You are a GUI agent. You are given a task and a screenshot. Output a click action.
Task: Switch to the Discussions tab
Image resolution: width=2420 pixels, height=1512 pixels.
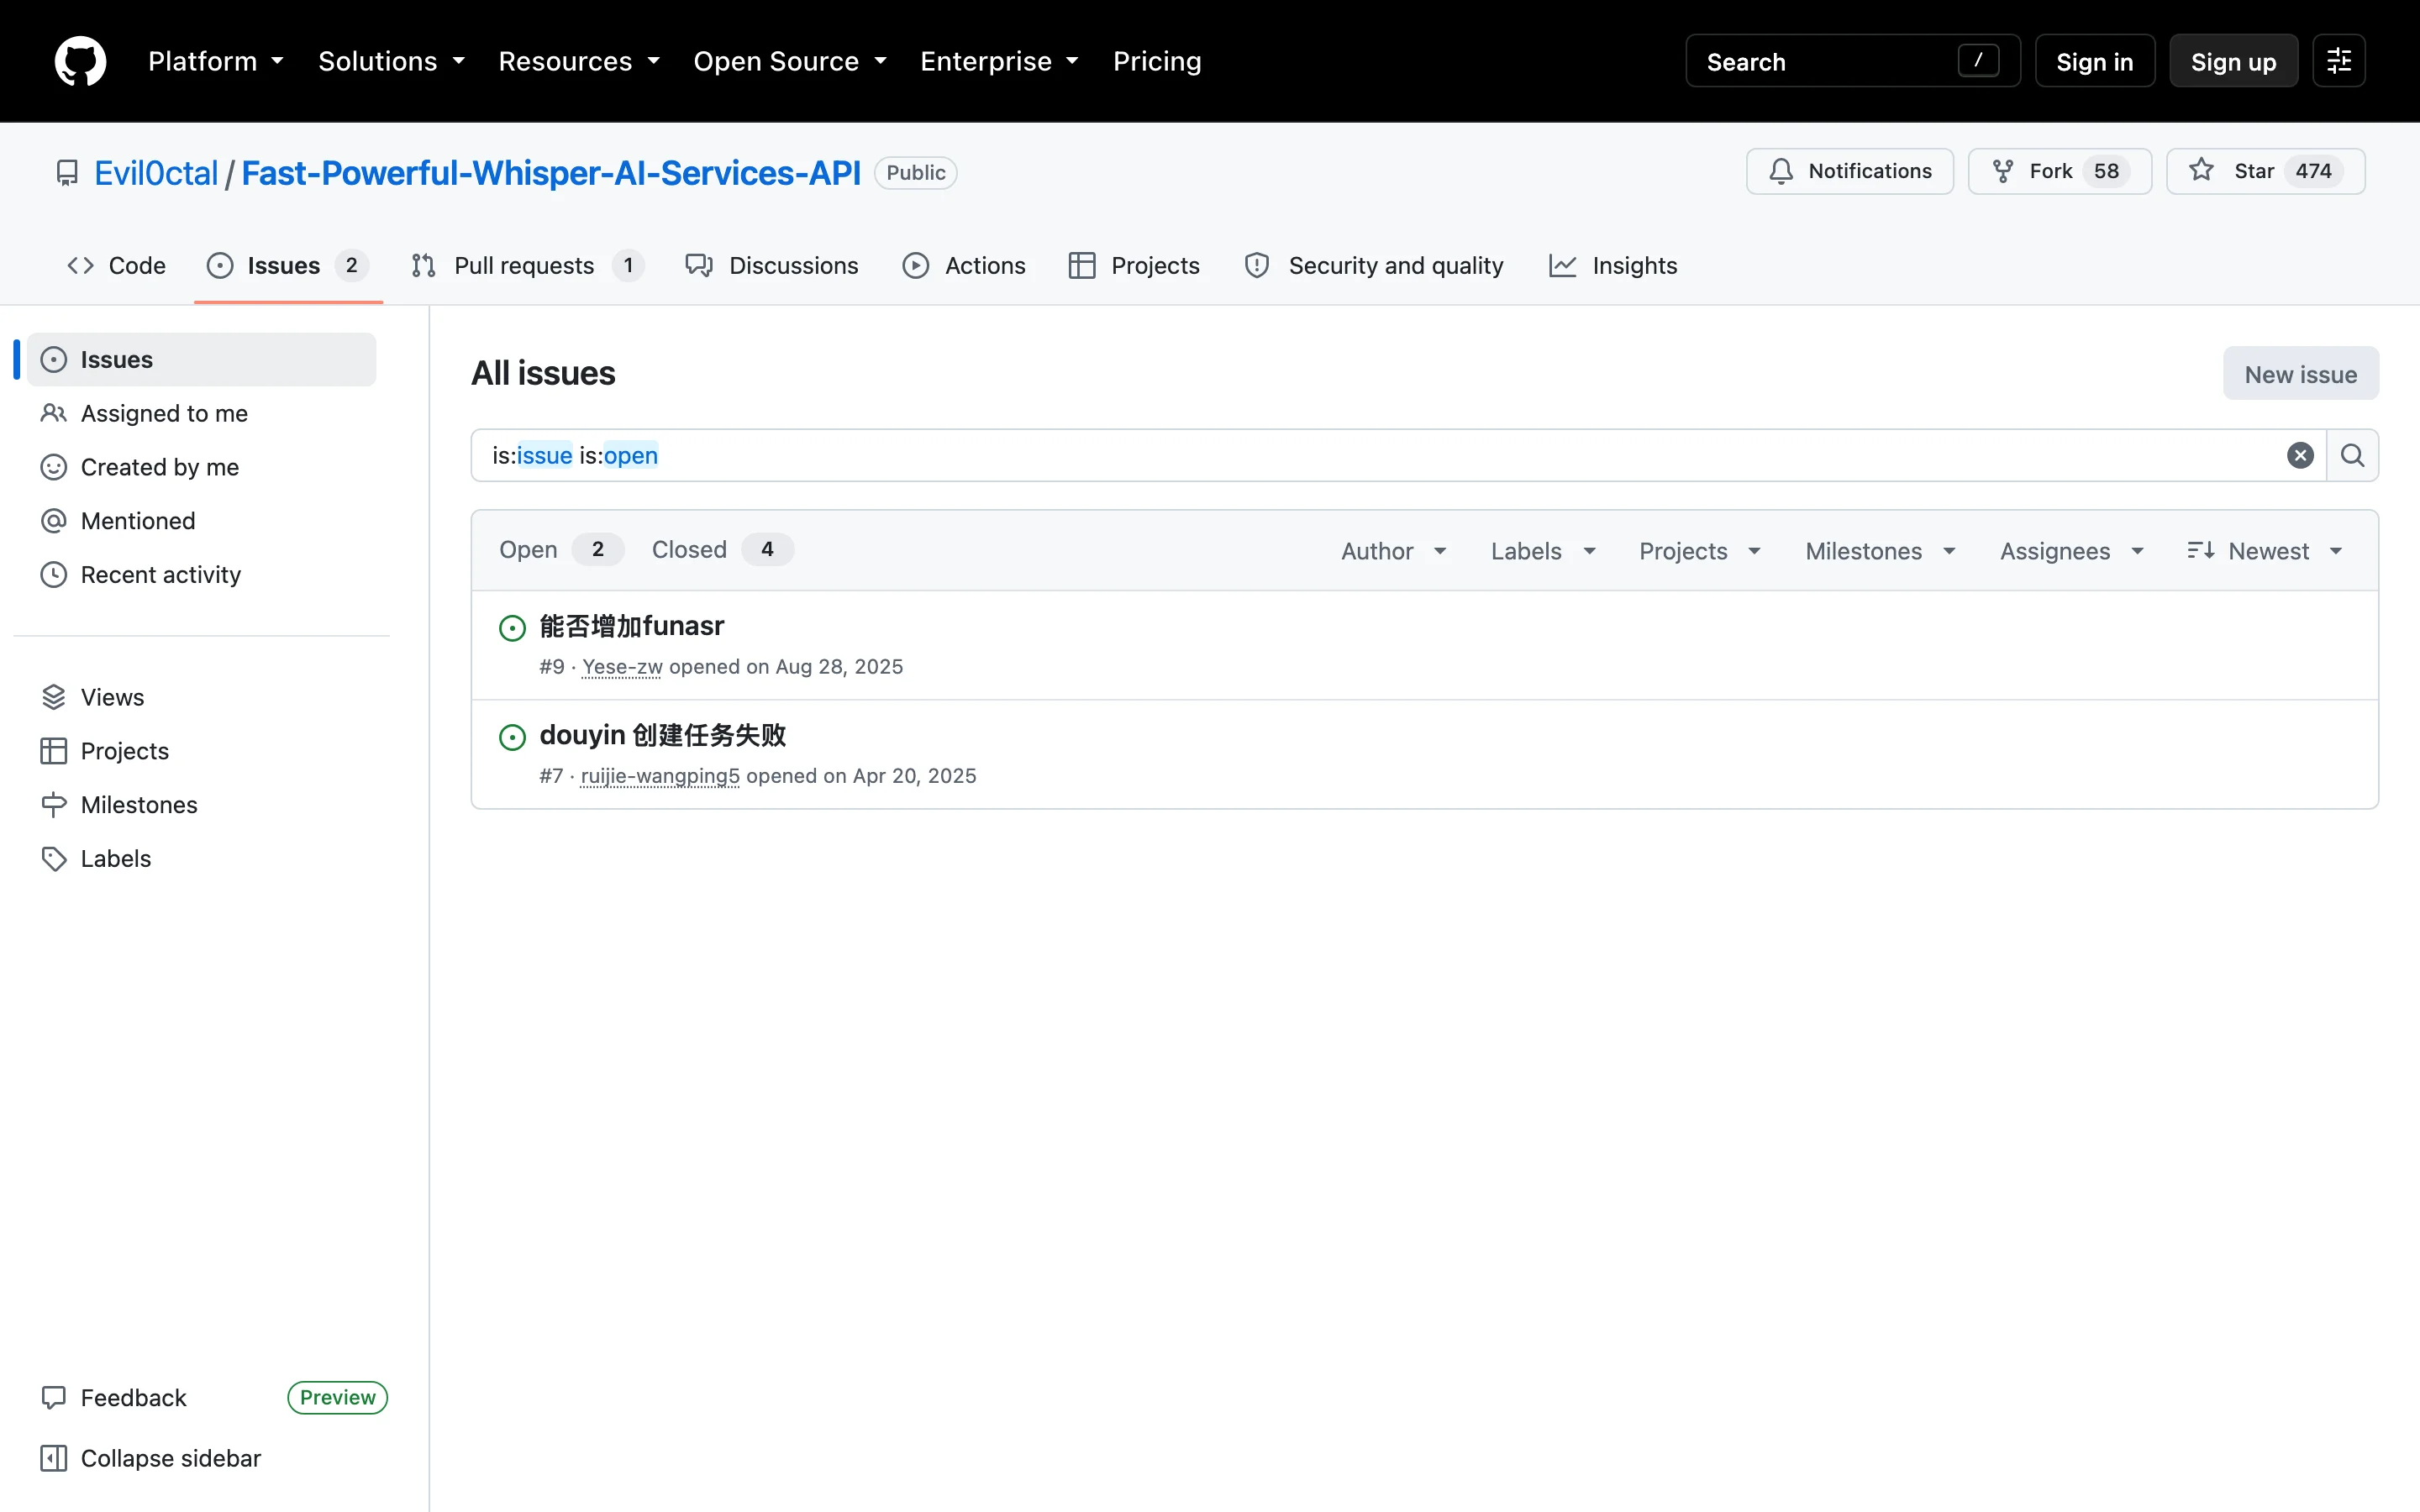coord(771,265)
